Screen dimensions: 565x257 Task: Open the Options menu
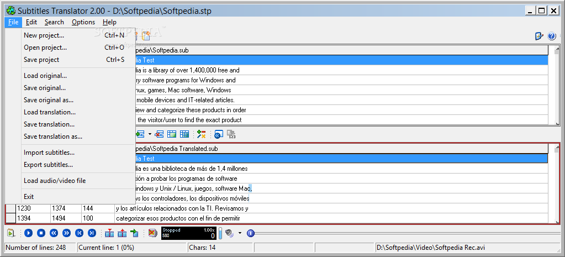[83, 22]
